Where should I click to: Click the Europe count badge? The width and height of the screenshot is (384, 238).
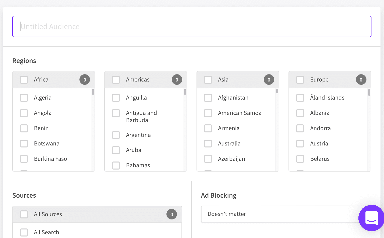pyautogui.click(x=361, y=80)
